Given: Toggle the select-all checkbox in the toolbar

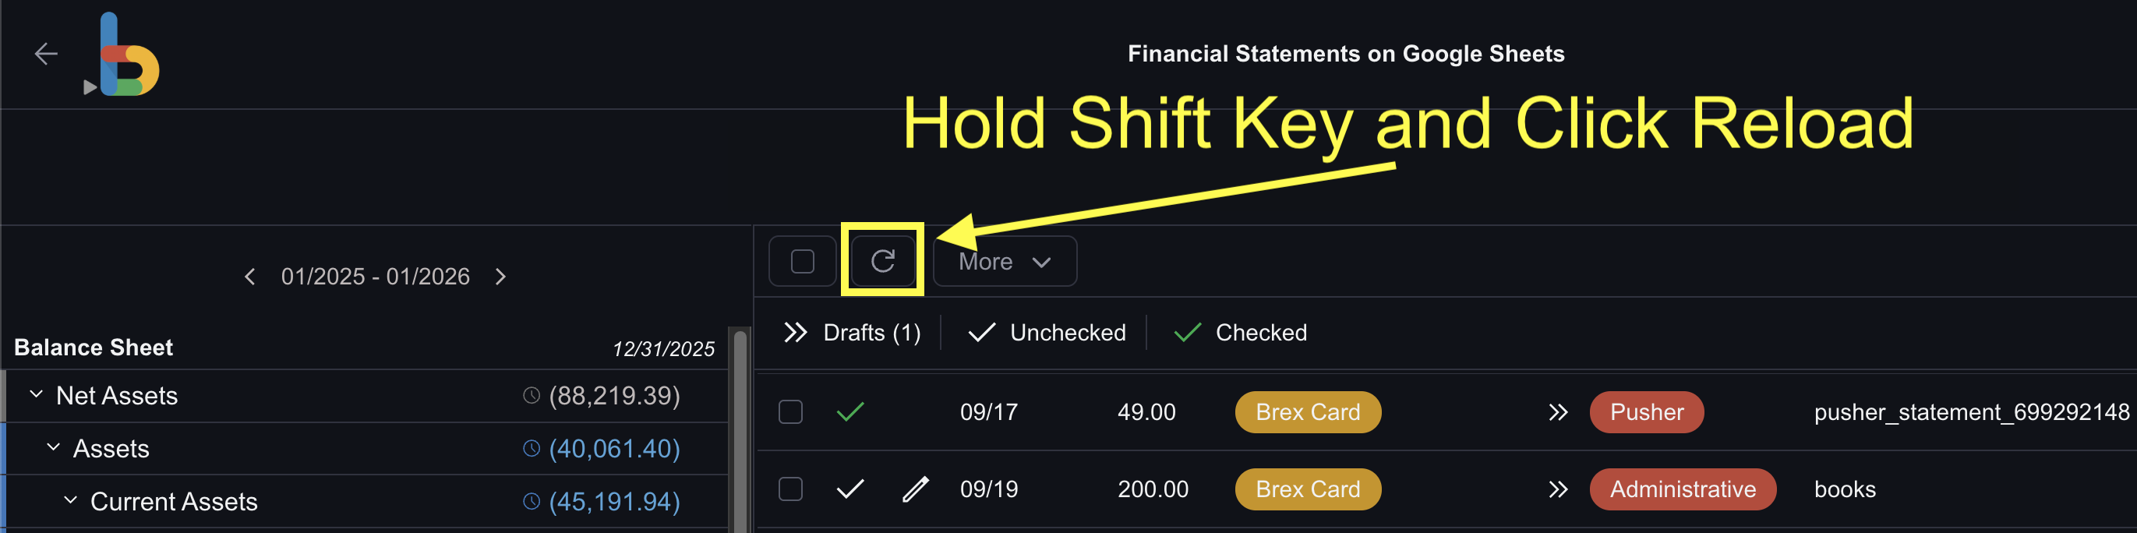Looking at the screenshot, I should pyautogui.click(x=801, y=260).
